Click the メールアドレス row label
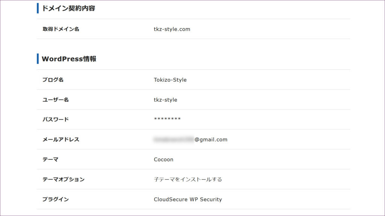The height and width of the screenshot is (216, 385). coord(61,139)
